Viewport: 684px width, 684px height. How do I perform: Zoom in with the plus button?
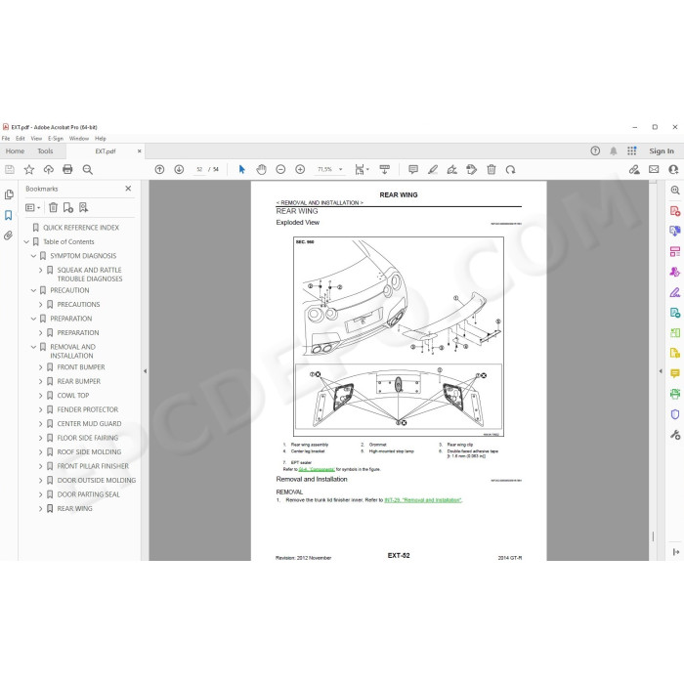pos(300,169)
